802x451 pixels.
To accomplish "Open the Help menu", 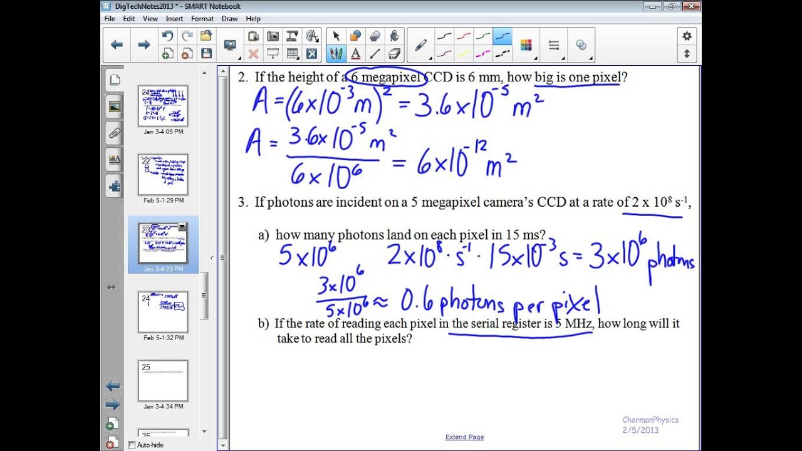I will [253, 19].
